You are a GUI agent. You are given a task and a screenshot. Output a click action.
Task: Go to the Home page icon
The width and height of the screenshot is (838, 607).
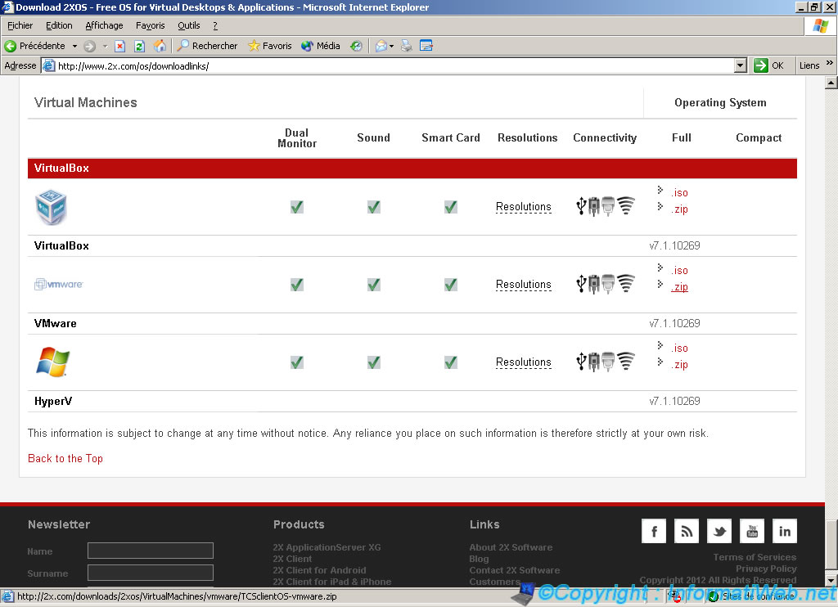(160, 46)
